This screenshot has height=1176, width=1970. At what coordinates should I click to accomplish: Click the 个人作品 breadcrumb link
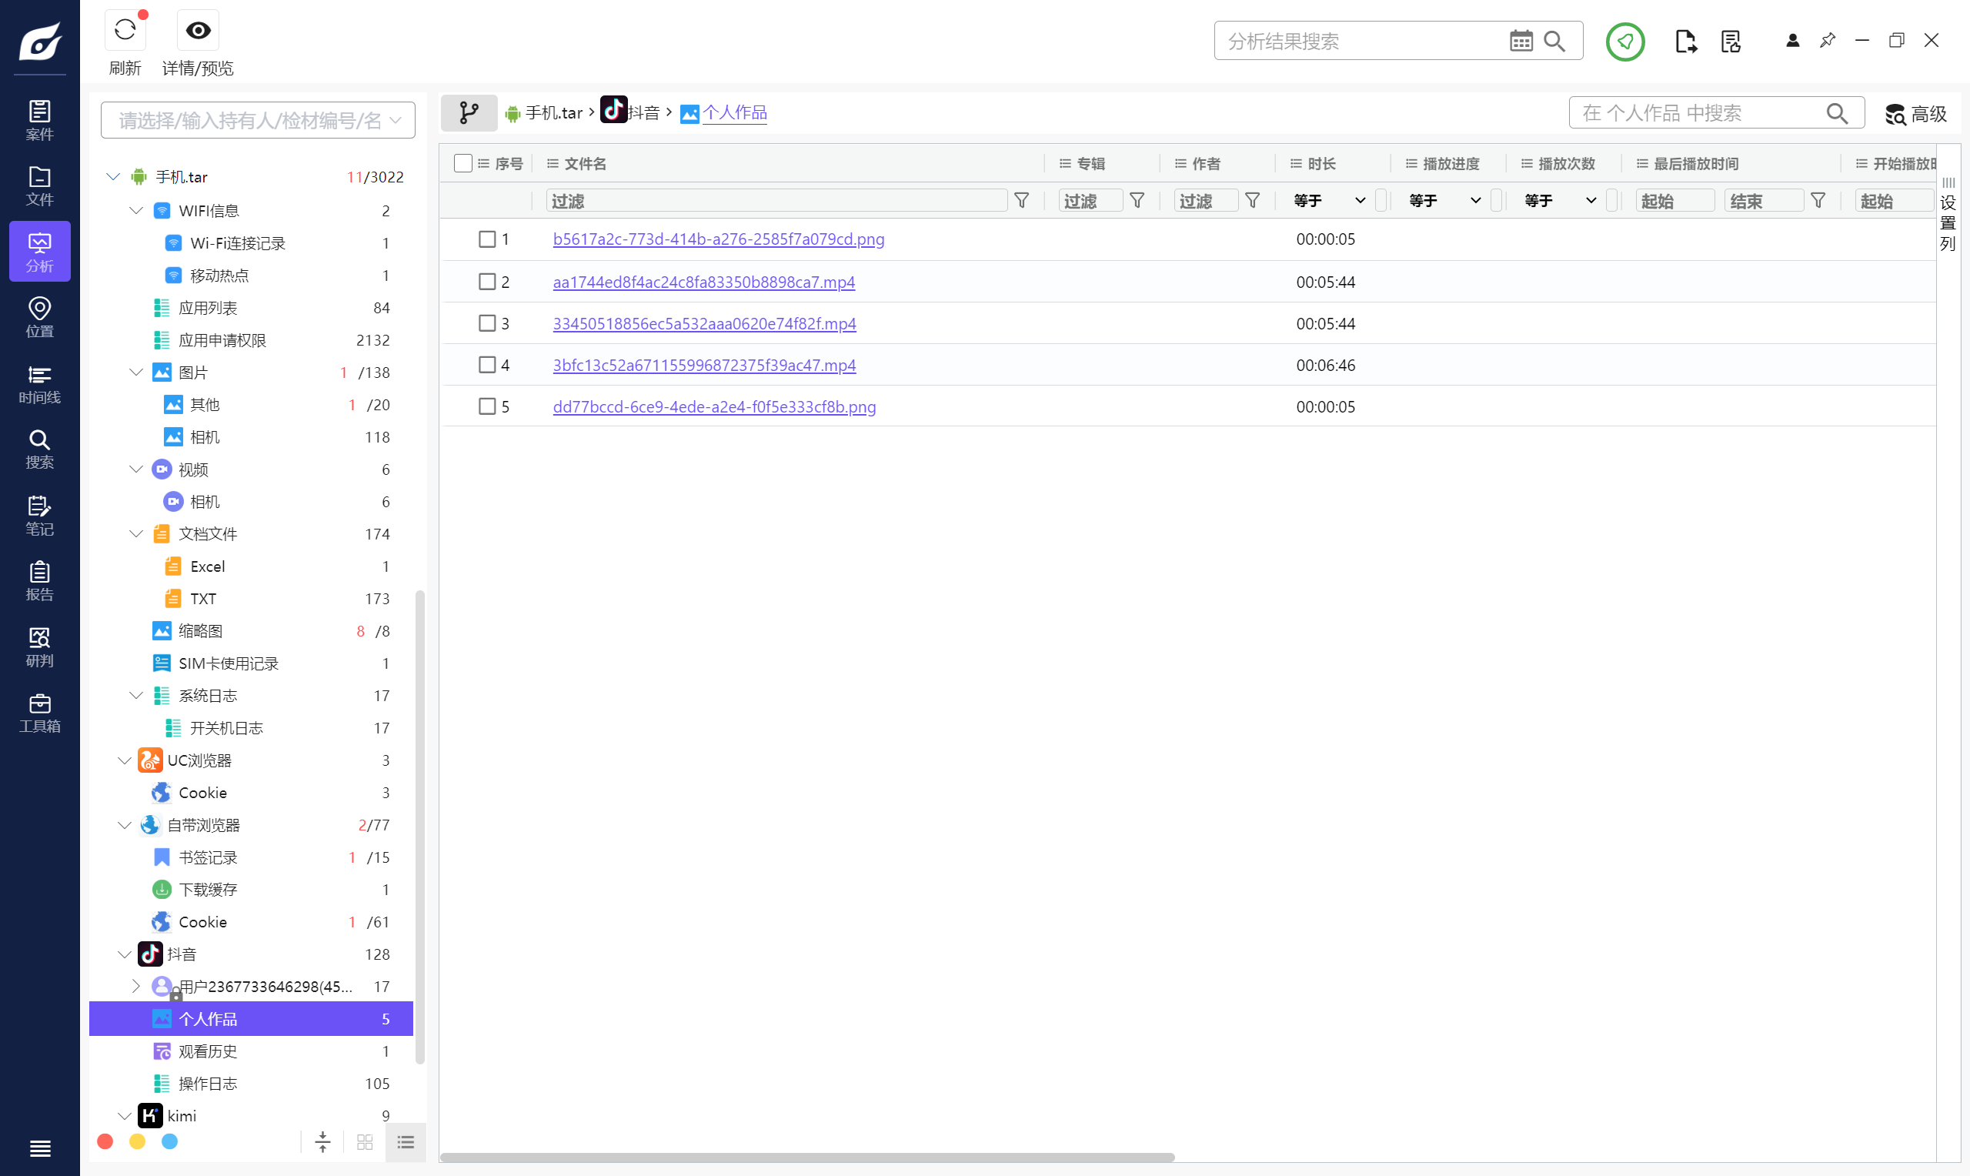[x=734, y=112]
